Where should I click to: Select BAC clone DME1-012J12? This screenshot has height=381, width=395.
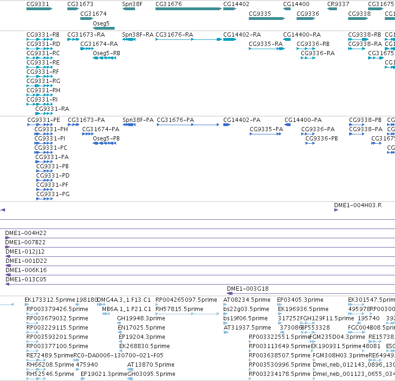pos(200,256)
